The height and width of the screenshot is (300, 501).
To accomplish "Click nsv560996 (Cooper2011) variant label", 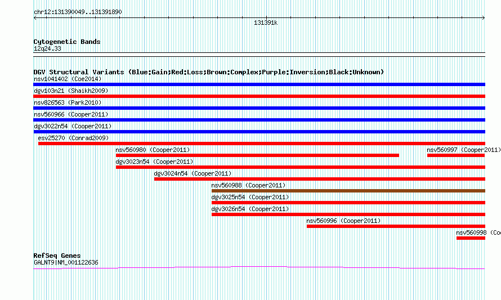I will point(343,221).
